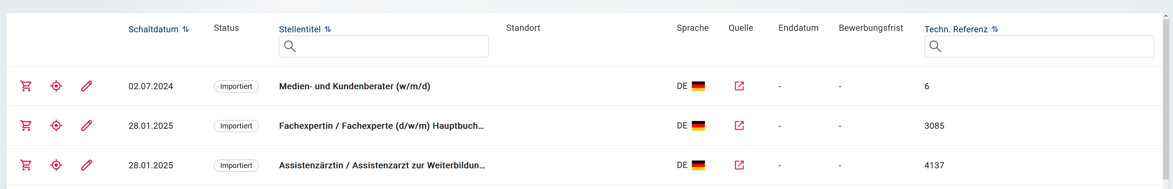Edit the Fachexpertin / Fachexperte entry
The width and height of the screenshot is (1173, 189).
coord(87,126)
